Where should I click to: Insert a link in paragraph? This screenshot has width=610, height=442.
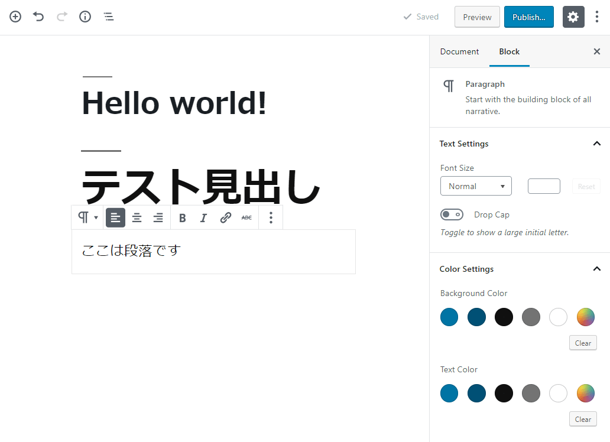[x=225, y=218]
